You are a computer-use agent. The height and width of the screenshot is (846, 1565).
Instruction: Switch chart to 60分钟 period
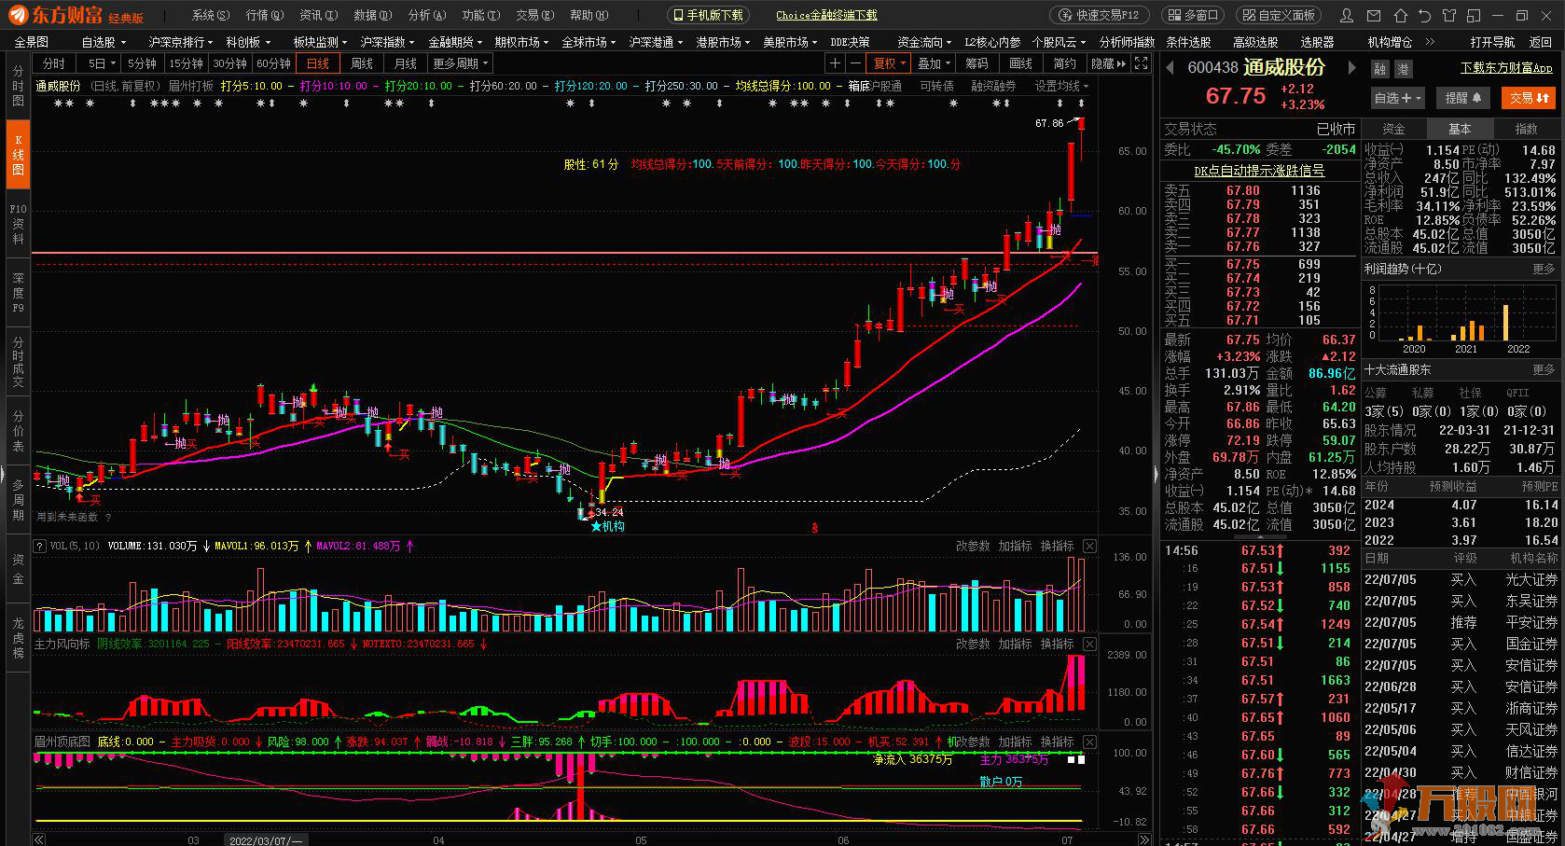(273, 63)
